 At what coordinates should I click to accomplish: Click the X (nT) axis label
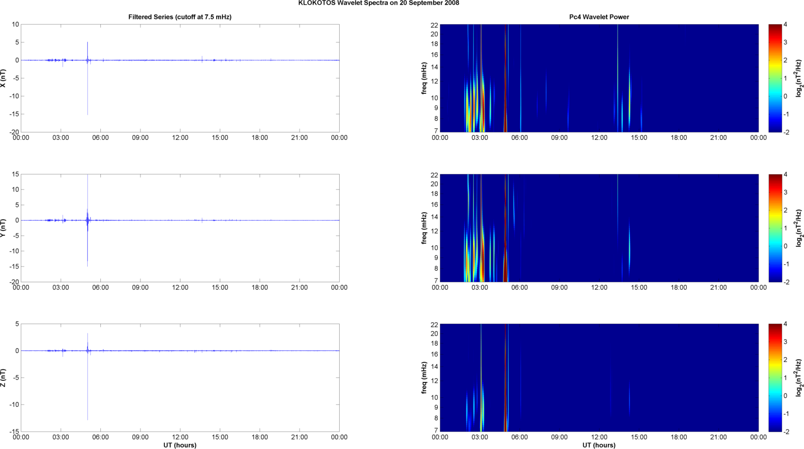coord(3,78)
